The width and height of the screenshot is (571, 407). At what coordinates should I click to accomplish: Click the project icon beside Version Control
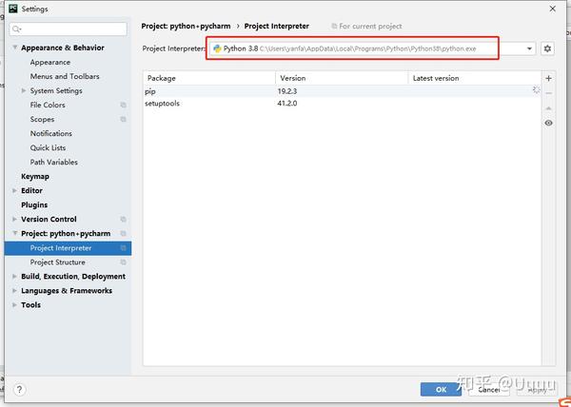pos(123,220)
